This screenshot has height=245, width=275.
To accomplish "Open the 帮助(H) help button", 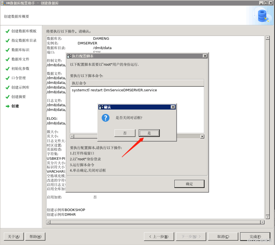I will click(x=36, y=237).
